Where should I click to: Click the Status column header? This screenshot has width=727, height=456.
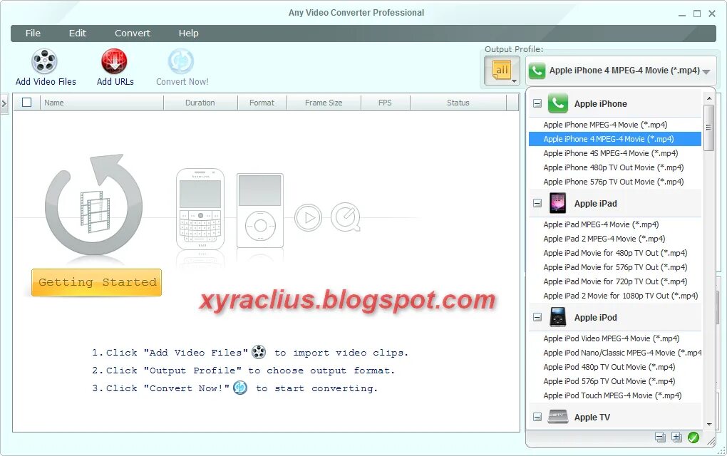pos(458,103)
